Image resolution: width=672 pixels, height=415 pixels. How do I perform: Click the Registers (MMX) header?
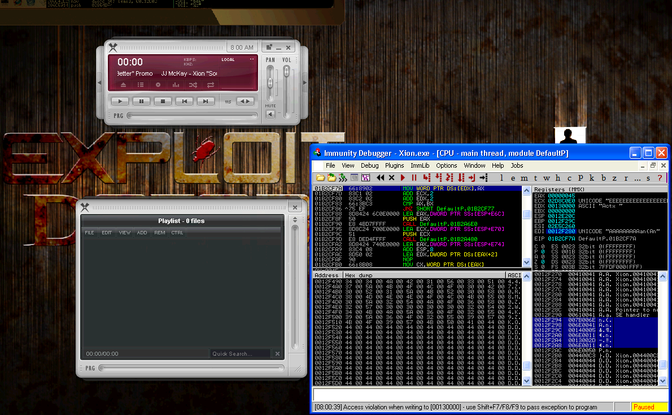[x=600, y=189]
